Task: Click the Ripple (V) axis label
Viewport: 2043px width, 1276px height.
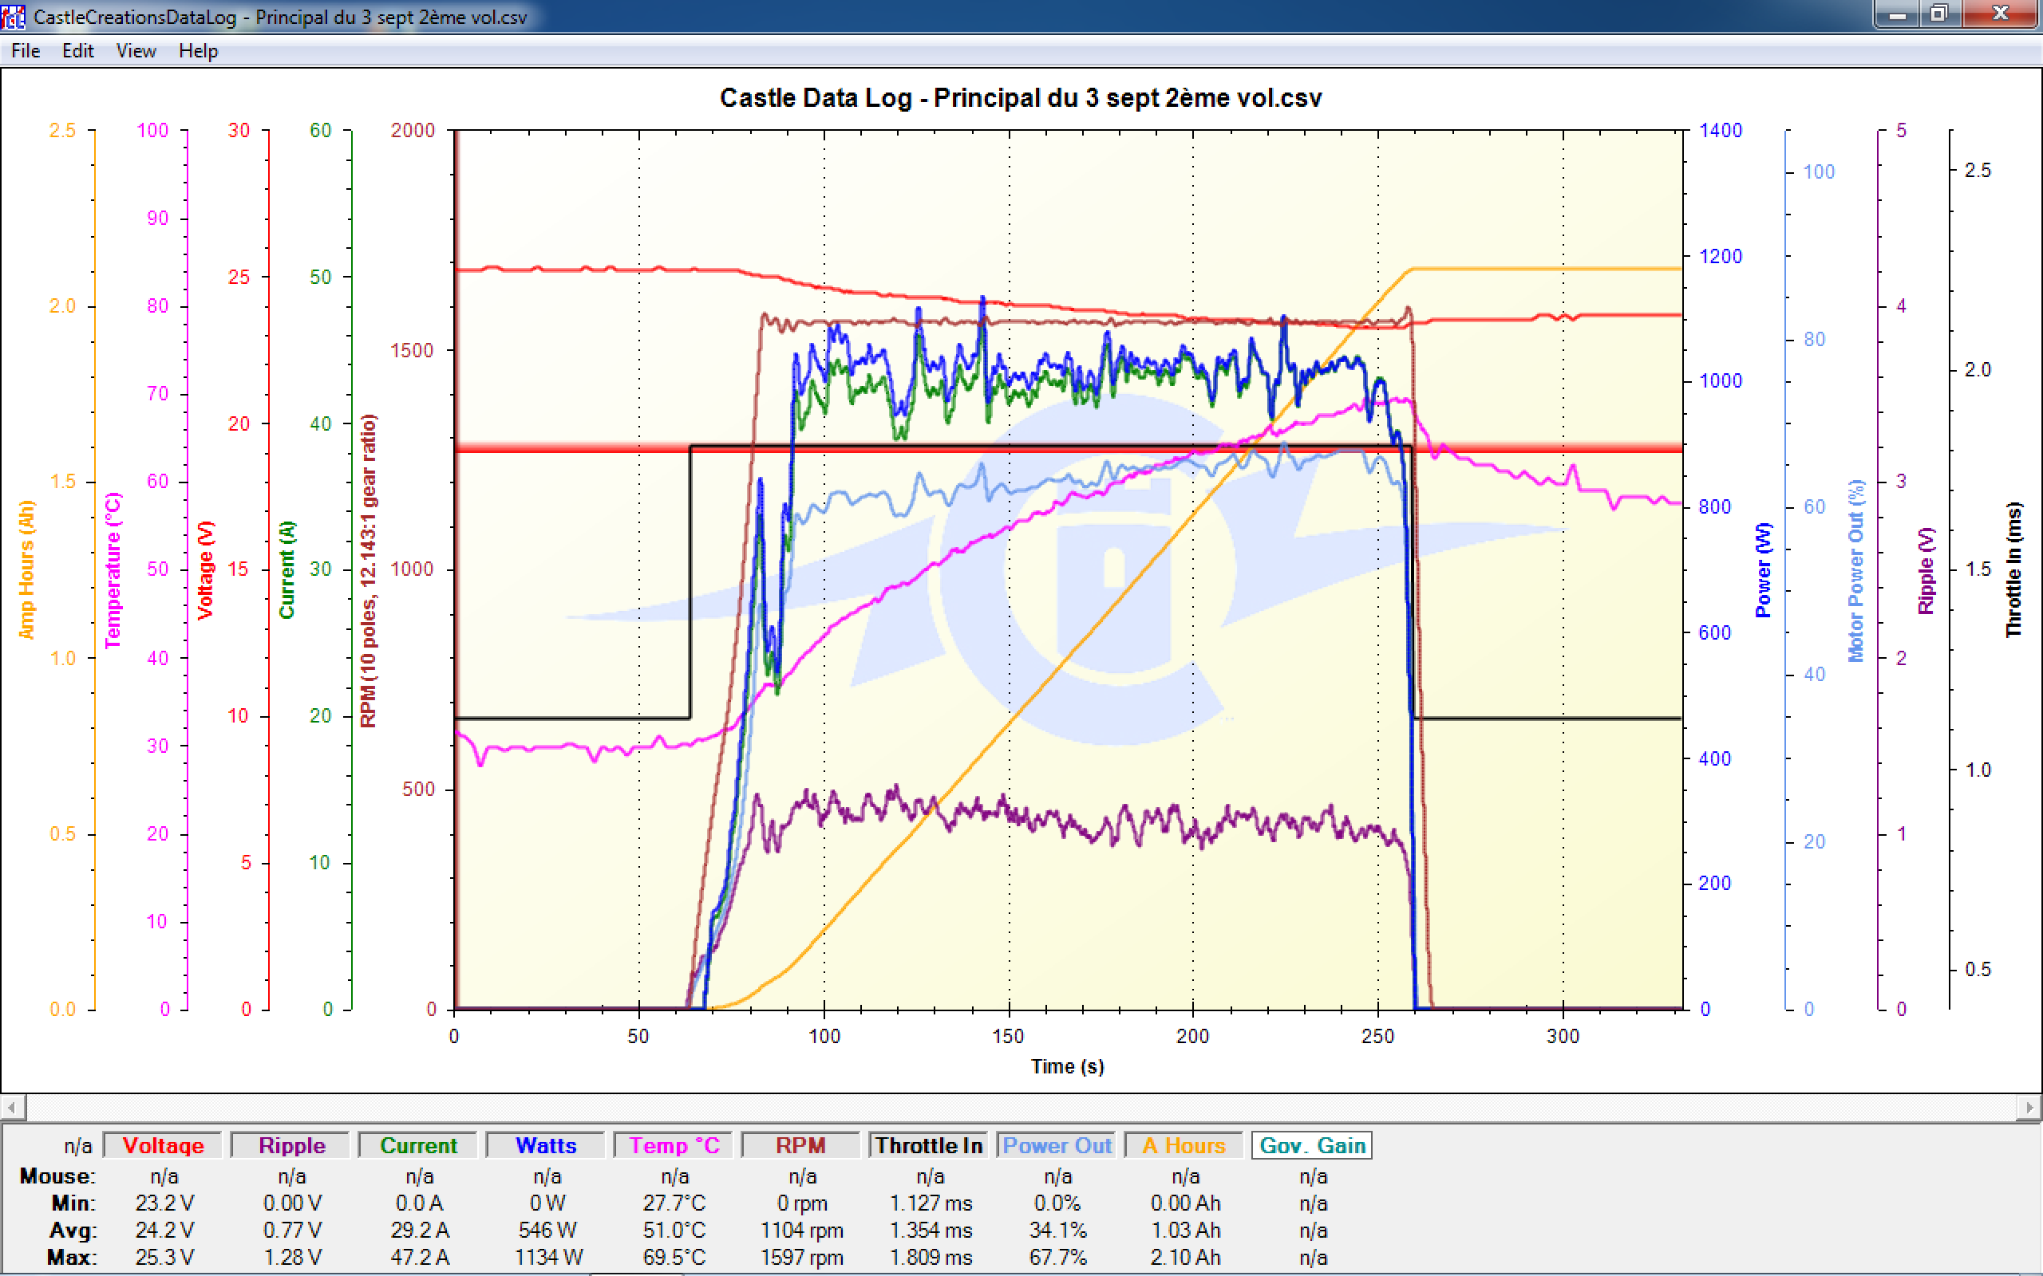Action: [1925, 569]
